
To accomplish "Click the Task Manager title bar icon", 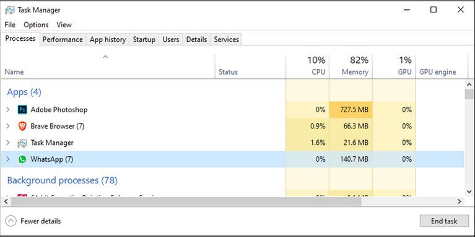I will click(x=10, y=10).
